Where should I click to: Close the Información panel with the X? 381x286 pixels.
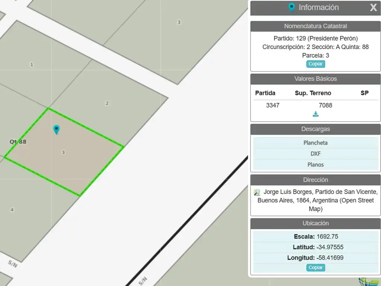click(x=373, y=8)
